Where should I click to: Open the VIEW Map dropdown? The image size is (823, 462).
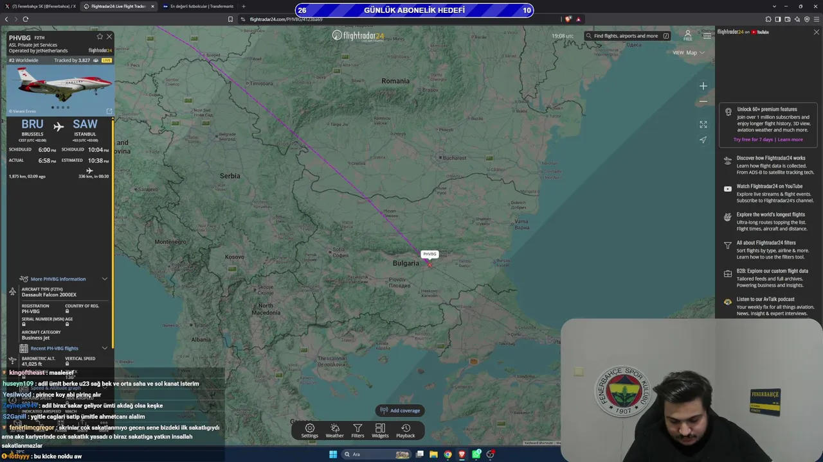(689, 53)
